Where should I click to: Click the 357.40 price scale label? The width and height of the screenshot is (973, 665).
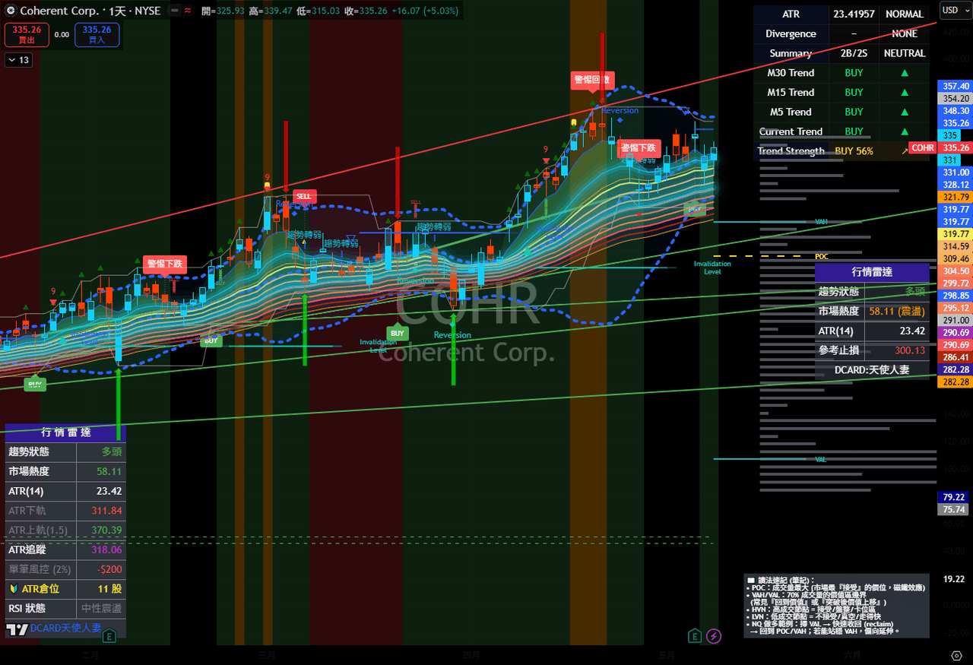click(x=956, y=87)
